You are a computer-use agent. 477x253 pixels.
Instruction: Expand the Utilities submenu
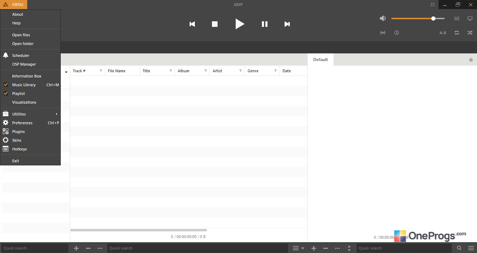30,114
